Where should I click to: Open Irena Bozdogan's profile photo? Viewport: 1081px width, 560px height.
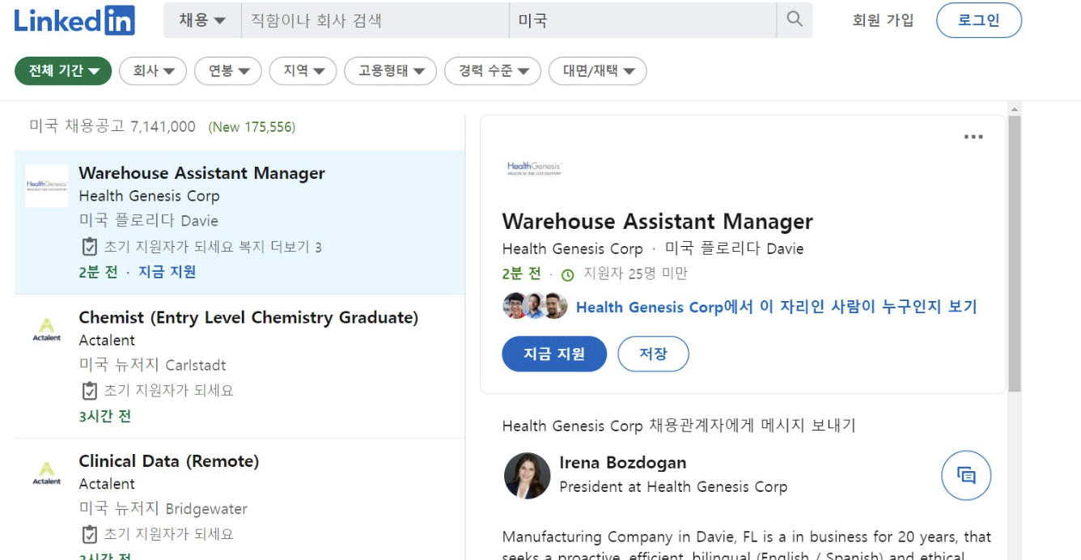tap(527, 475)
